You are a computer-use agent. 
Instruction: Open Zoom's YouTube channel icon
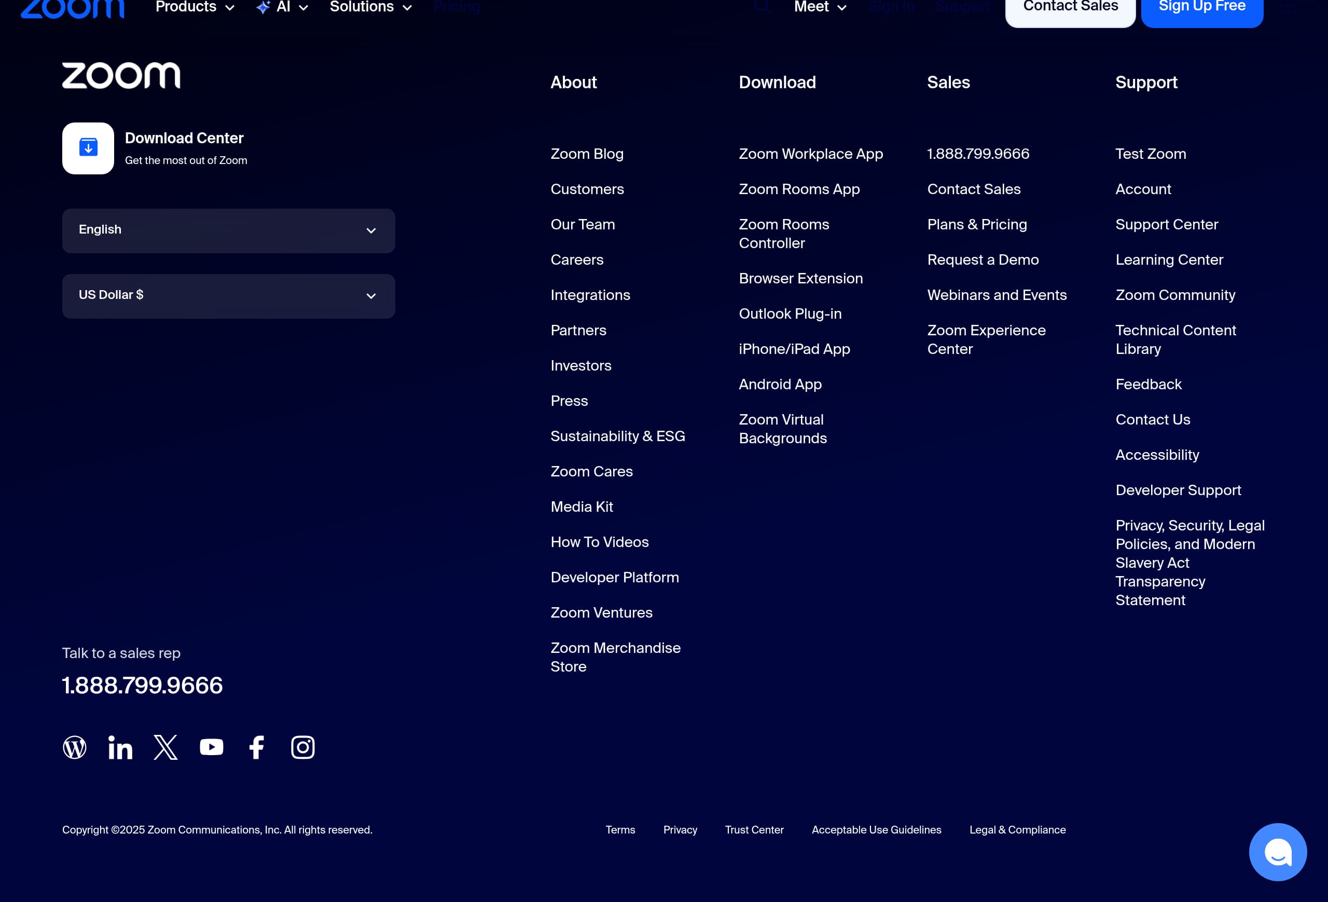click(212, 747)
